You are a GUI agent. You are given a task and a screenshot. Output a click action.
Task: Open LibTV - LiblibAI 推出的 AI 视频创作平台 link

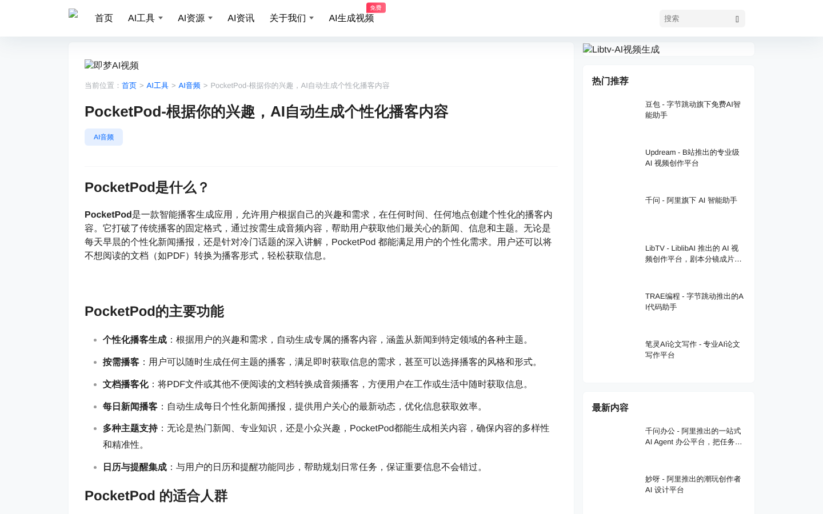point(694,254)
